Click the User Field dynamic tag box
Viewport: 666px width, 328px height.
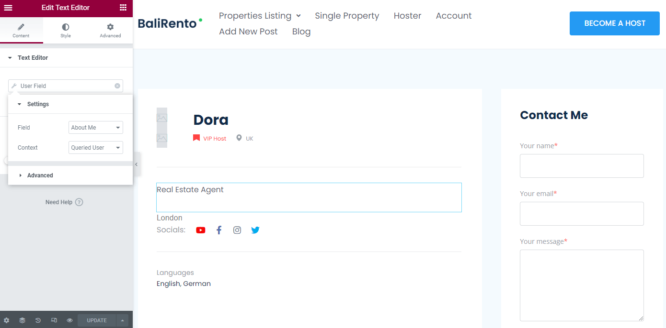pyautogui.click(x=66, y=86)
